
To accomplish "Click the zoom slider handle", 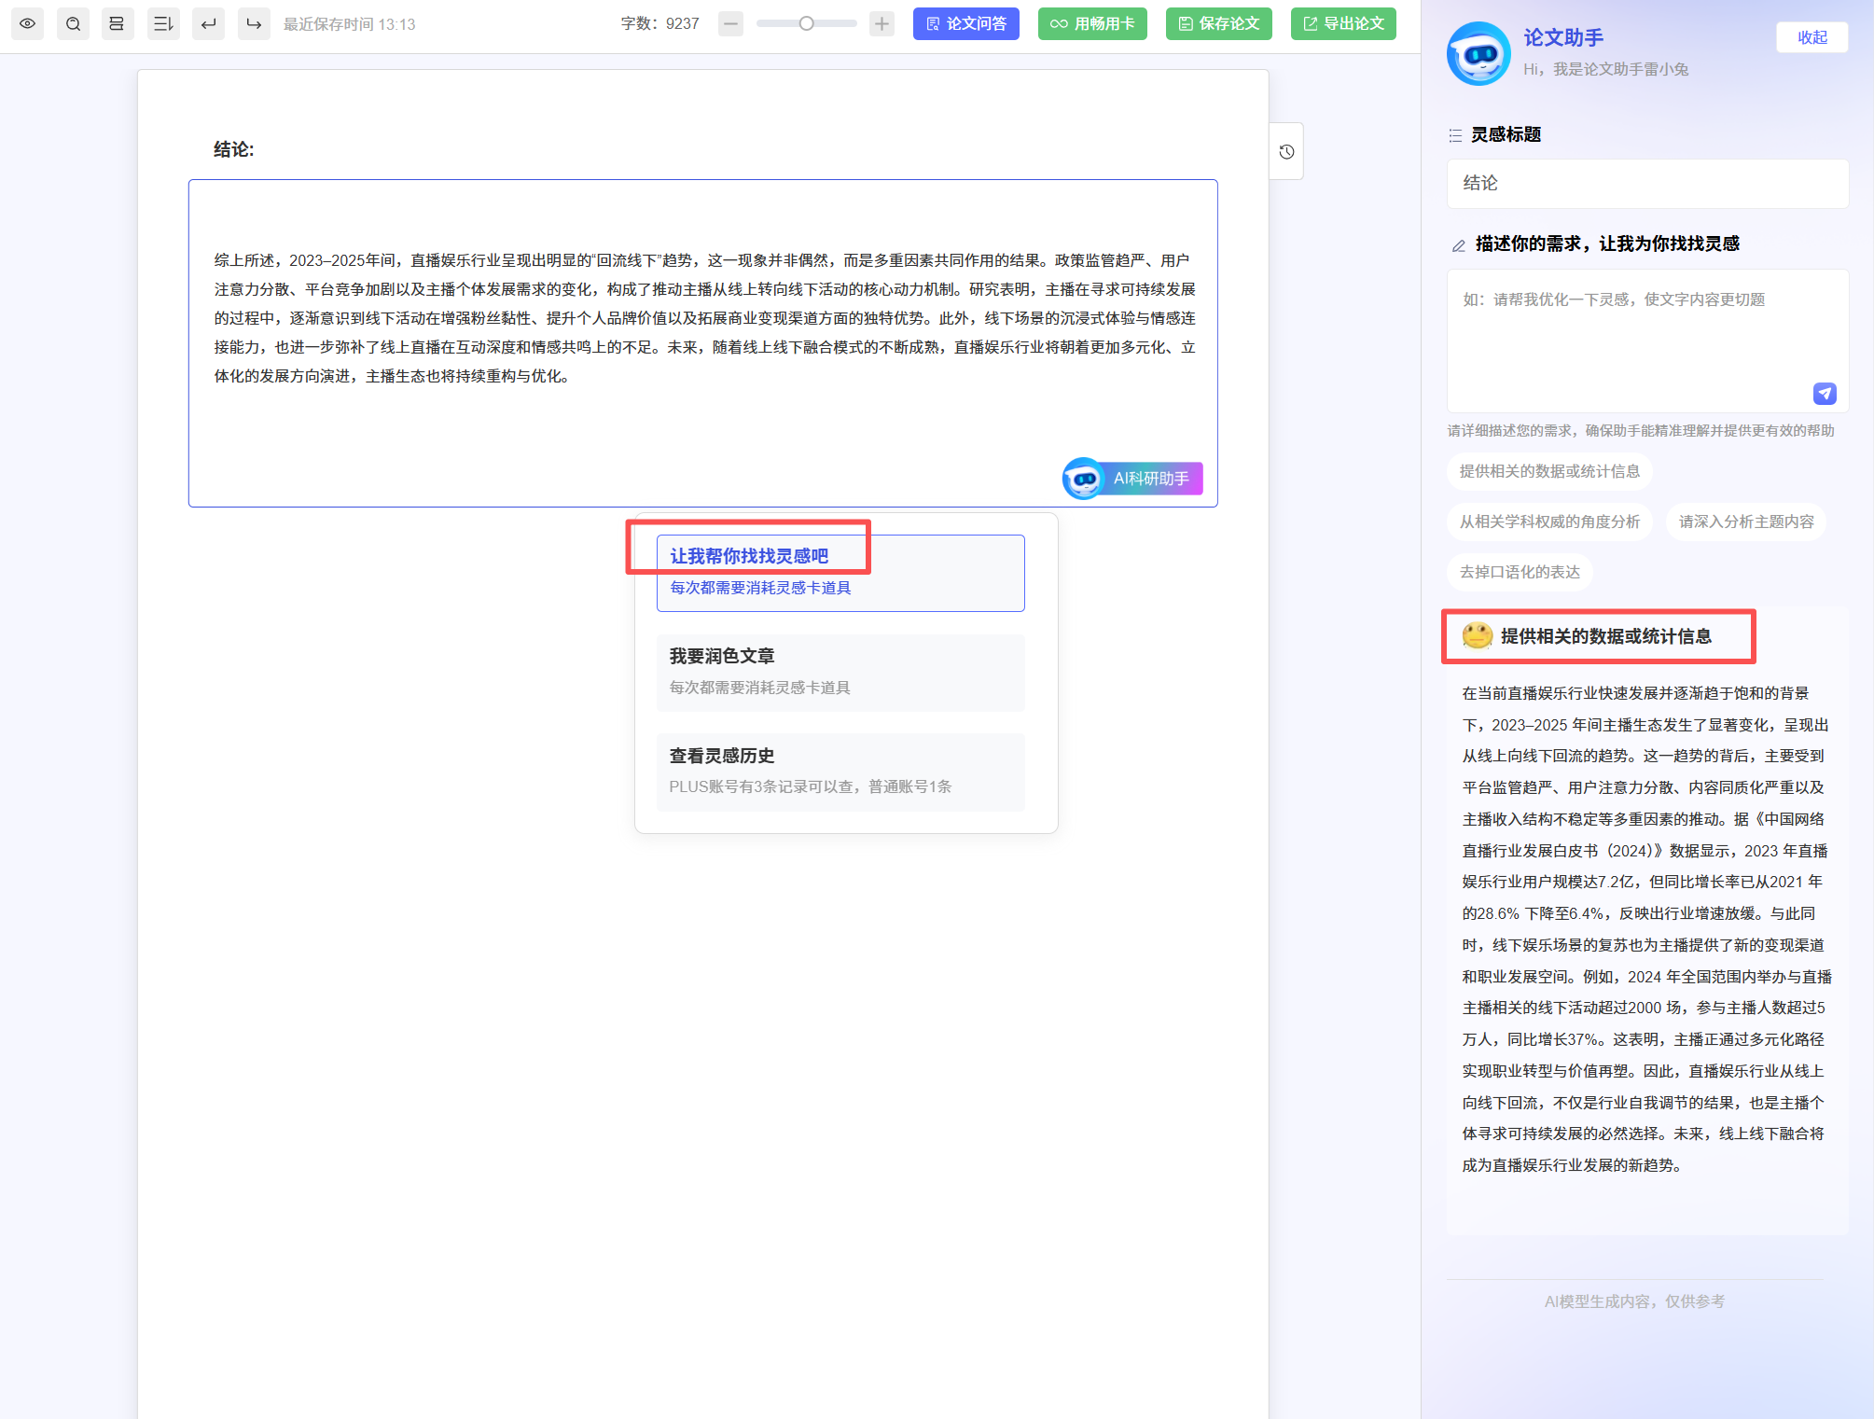I will 807,23.
